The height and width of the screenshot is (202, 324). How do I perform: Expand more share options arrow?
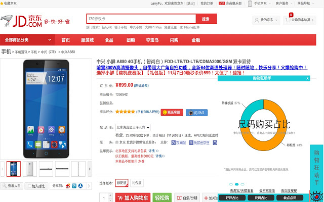coord(89,186)
